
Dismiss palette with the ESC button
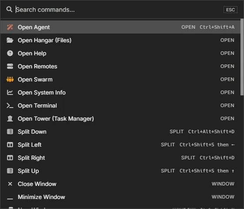(x=230, y=10)
